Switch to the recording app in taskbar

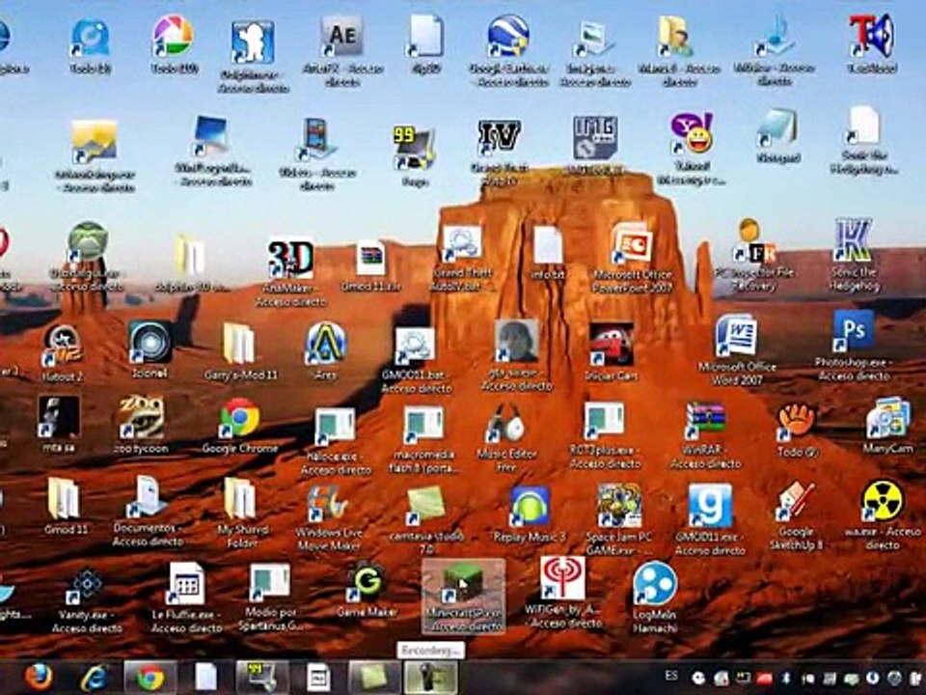pos(430,678)
